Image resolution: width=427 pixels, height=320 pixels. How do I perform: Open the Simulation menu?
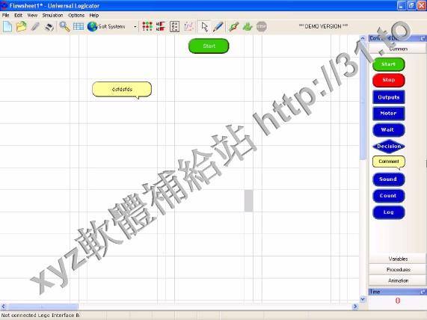(52, 15)
